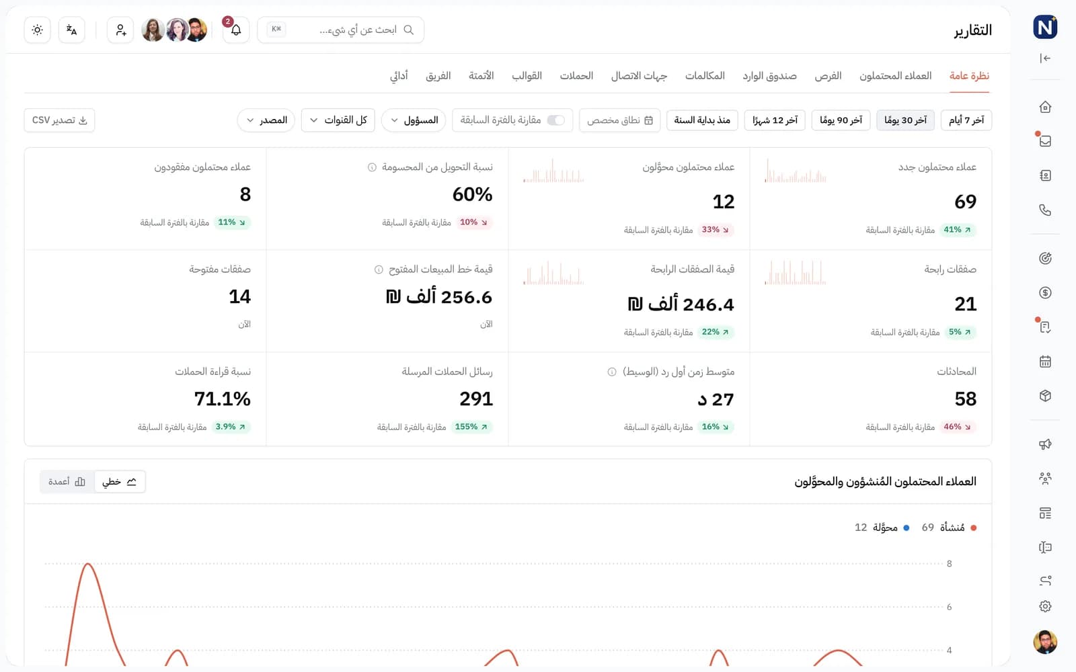This screenshot has width=1076, height=672.
Task: Select the آخر 7 أيام range
Action: [x=966, y=120]
